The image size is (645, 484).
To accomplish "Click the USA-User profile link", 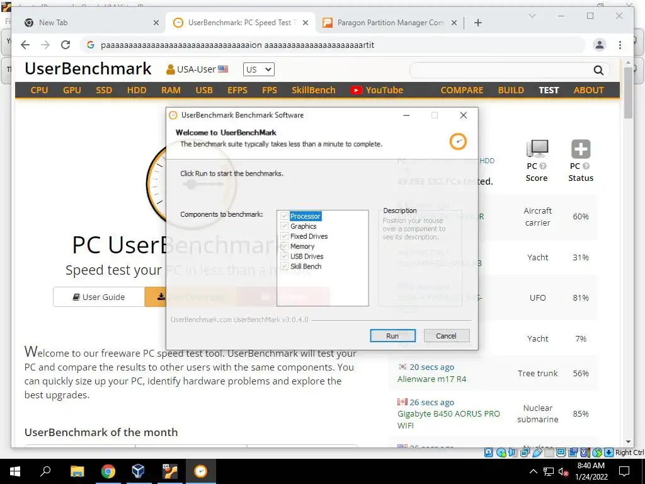I will [x=197, y=69].
